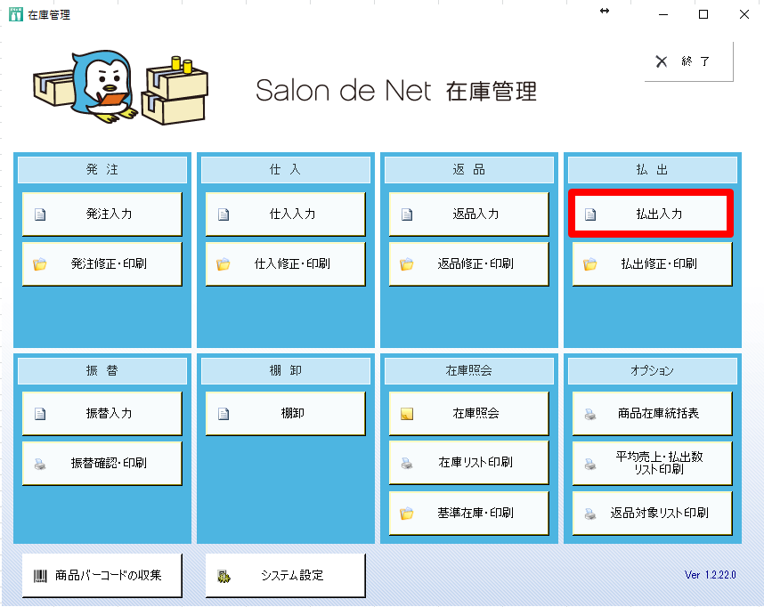764x607 pixels.
Task: Open システム設定 system settings
Action: (x=285, y=575)
